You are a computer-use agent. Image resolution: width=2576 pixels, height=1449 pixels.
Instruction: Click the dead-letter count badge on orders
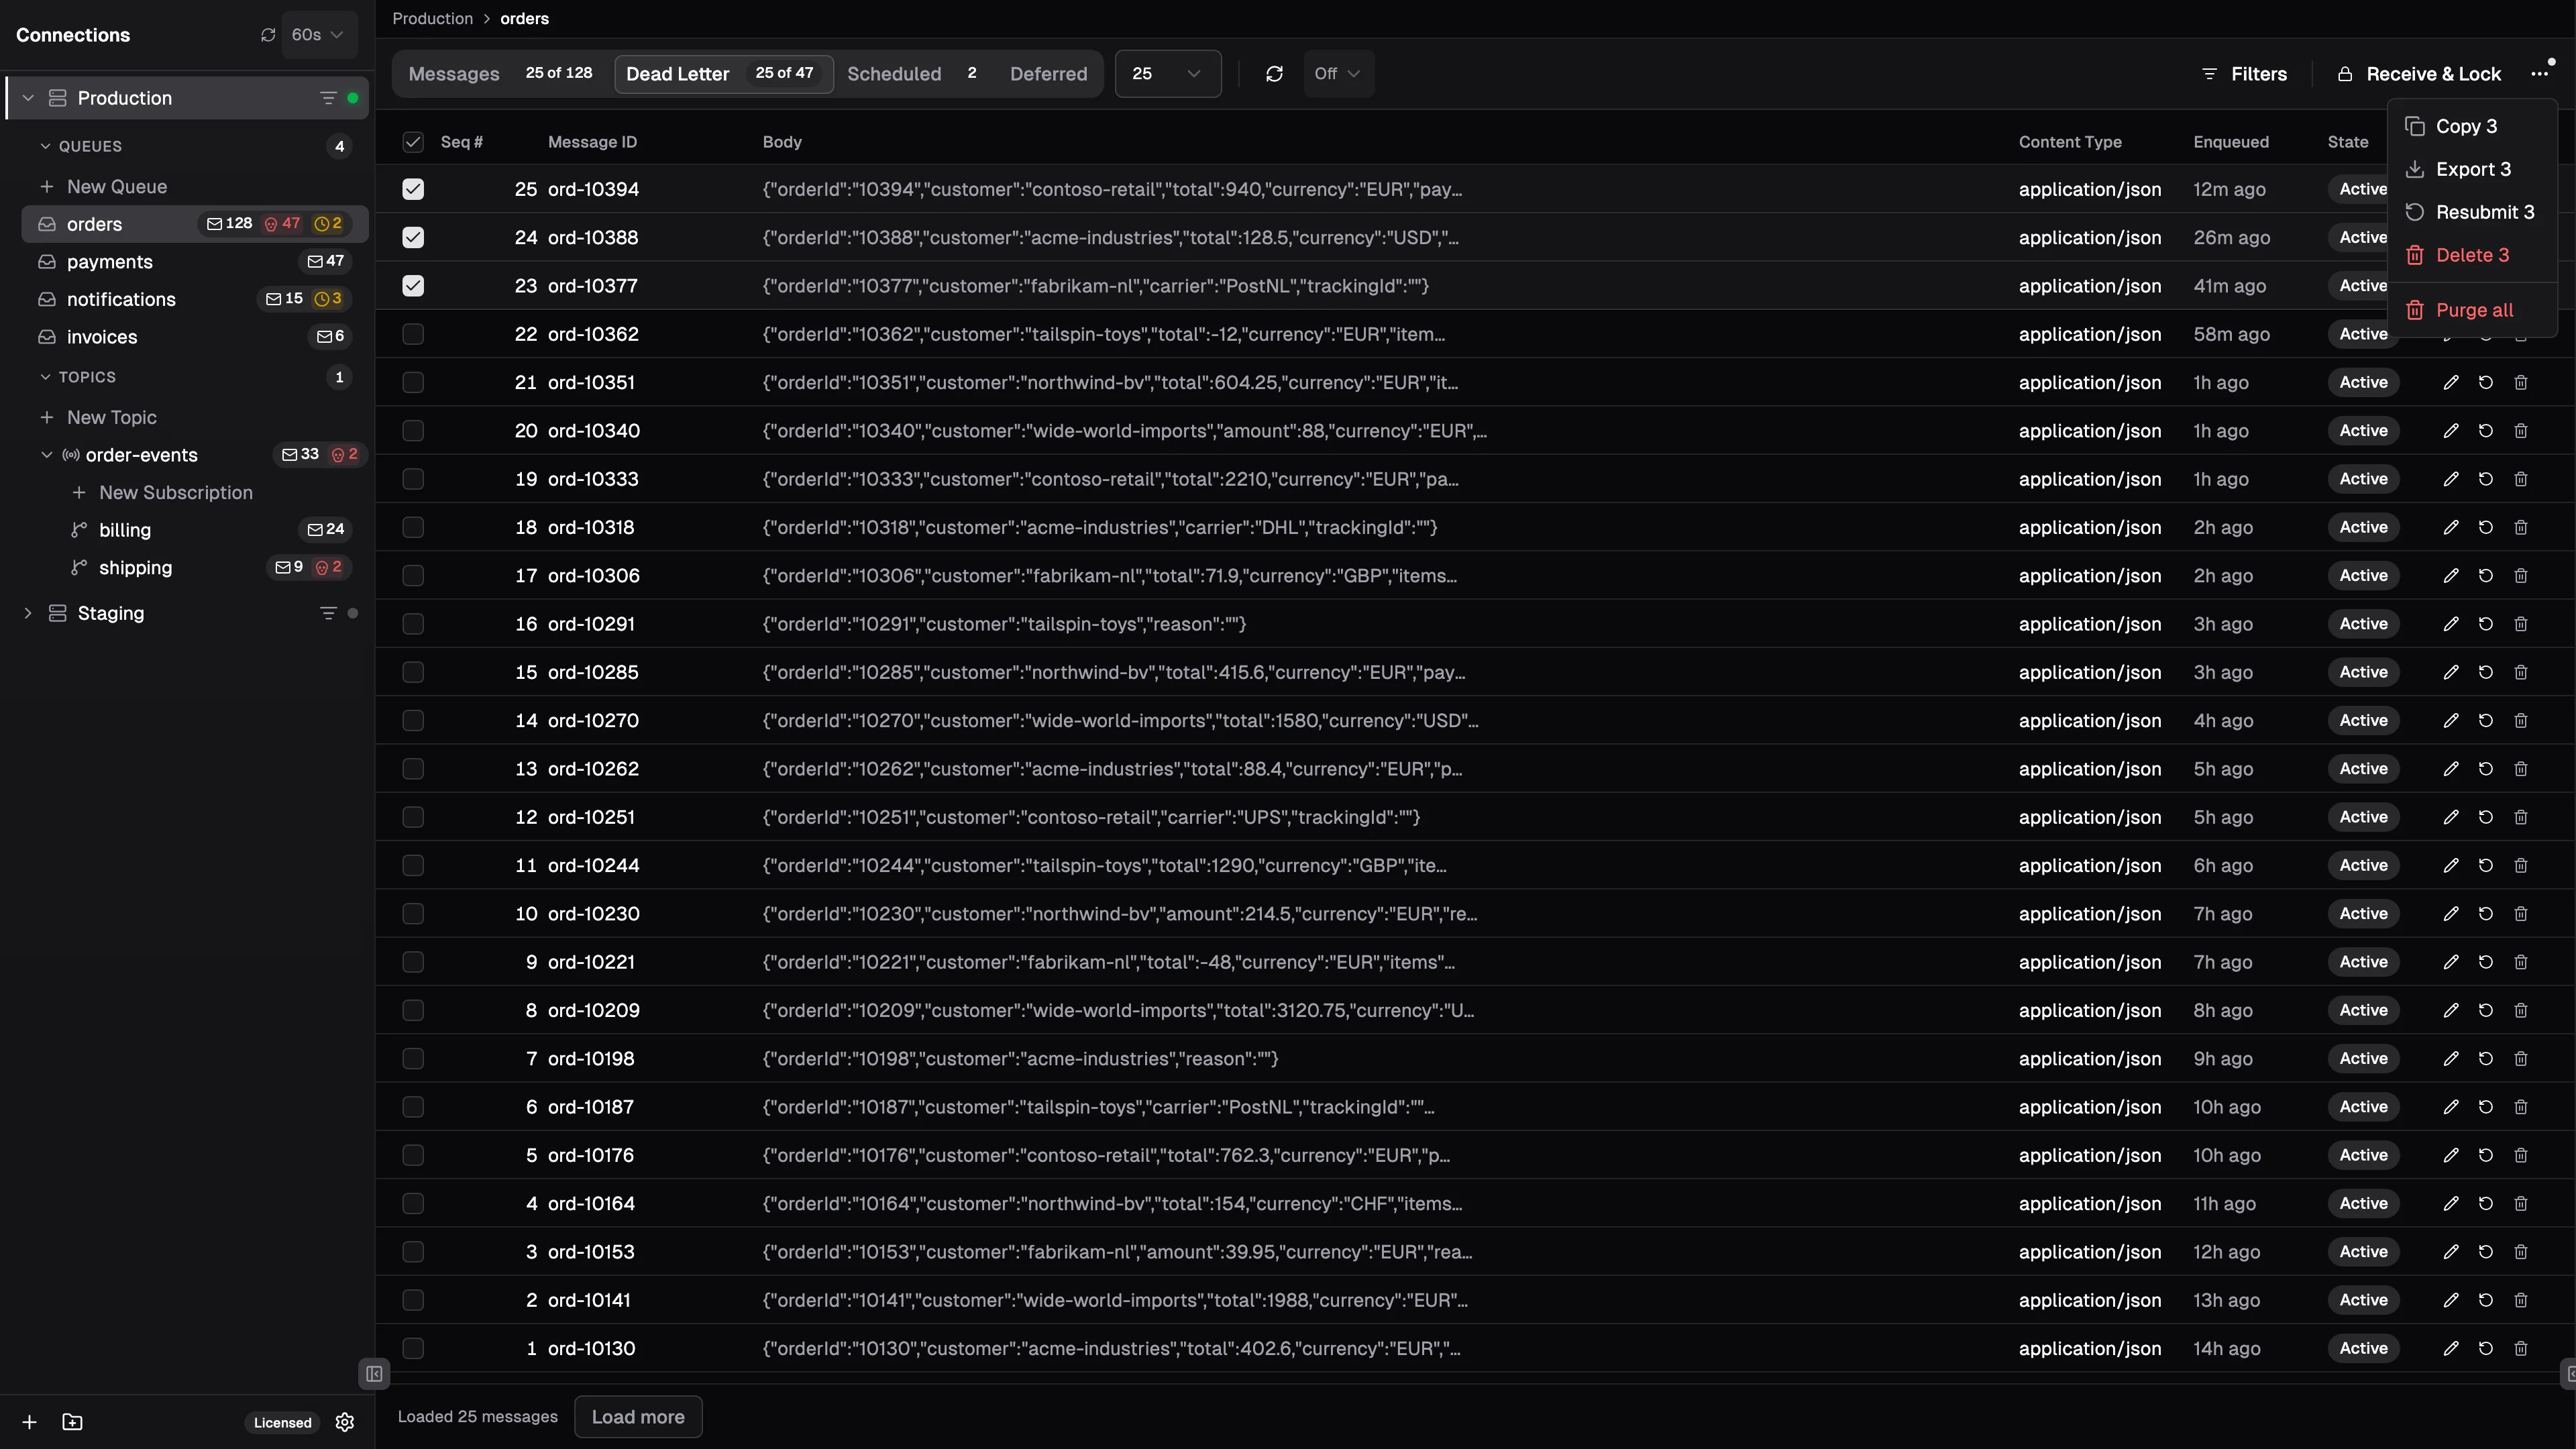282,224
